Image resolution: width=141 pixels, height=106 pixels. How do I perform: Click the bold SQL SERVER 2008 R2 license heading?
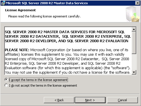pyautogui.click(x=68, y=37)
